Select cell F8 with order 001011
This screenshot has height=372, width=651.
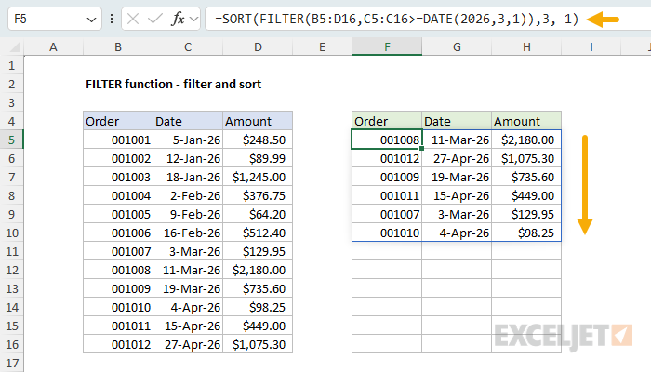pos(387,195)
